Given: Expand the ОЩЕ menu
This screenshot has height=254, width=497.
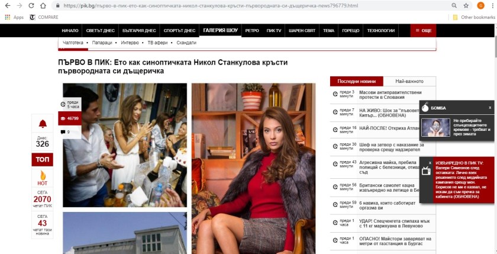Looking at the screenshot, I should point(423,31).
